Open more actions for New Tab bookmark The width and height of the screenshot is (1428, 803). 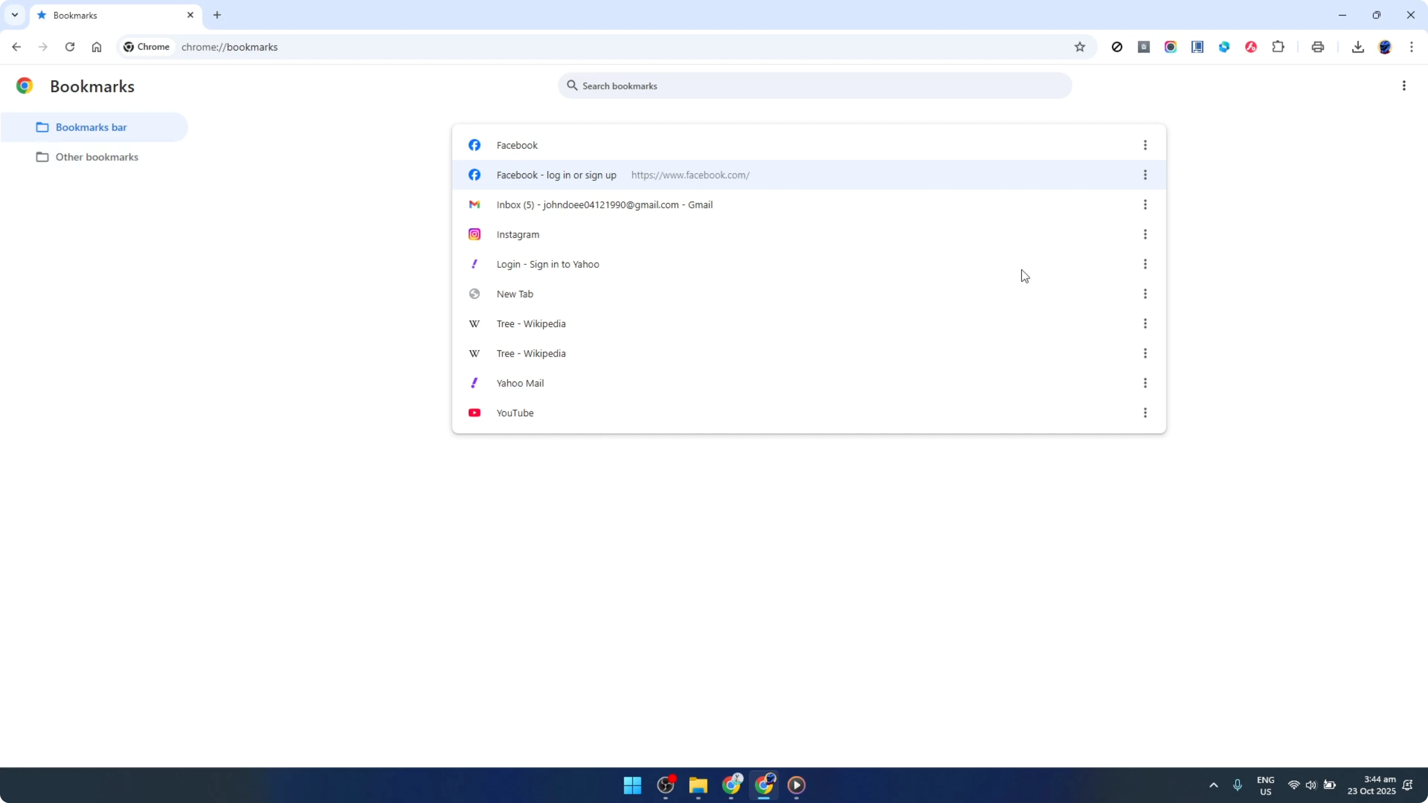coord(1145,294)
